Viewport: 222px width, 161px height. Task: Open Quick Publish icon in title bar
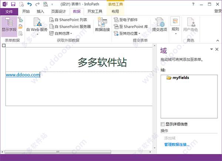(x=21, y=4)
